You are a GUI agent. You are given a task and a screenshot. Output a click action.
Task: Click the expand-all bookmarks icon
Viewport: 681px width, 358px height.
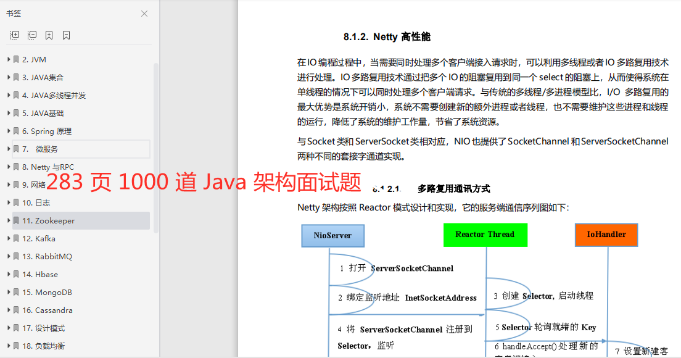tap(15, 35)
